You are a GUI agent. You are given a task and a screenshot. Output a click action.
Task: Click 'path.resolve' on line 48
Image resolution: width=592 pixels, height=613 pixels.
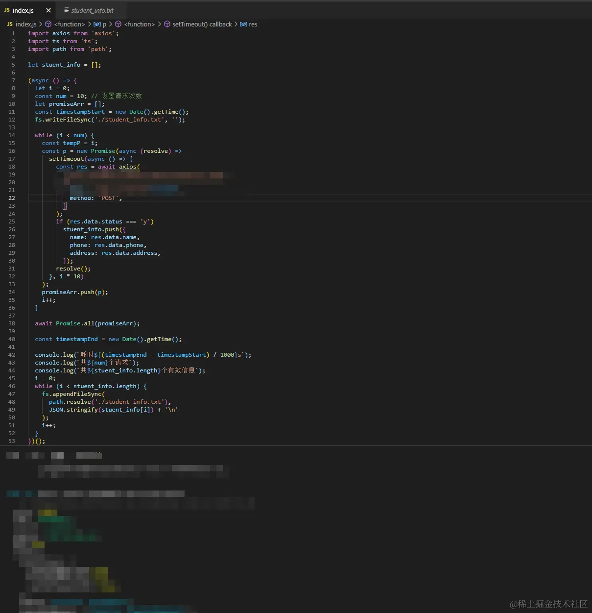click(70, 402)
